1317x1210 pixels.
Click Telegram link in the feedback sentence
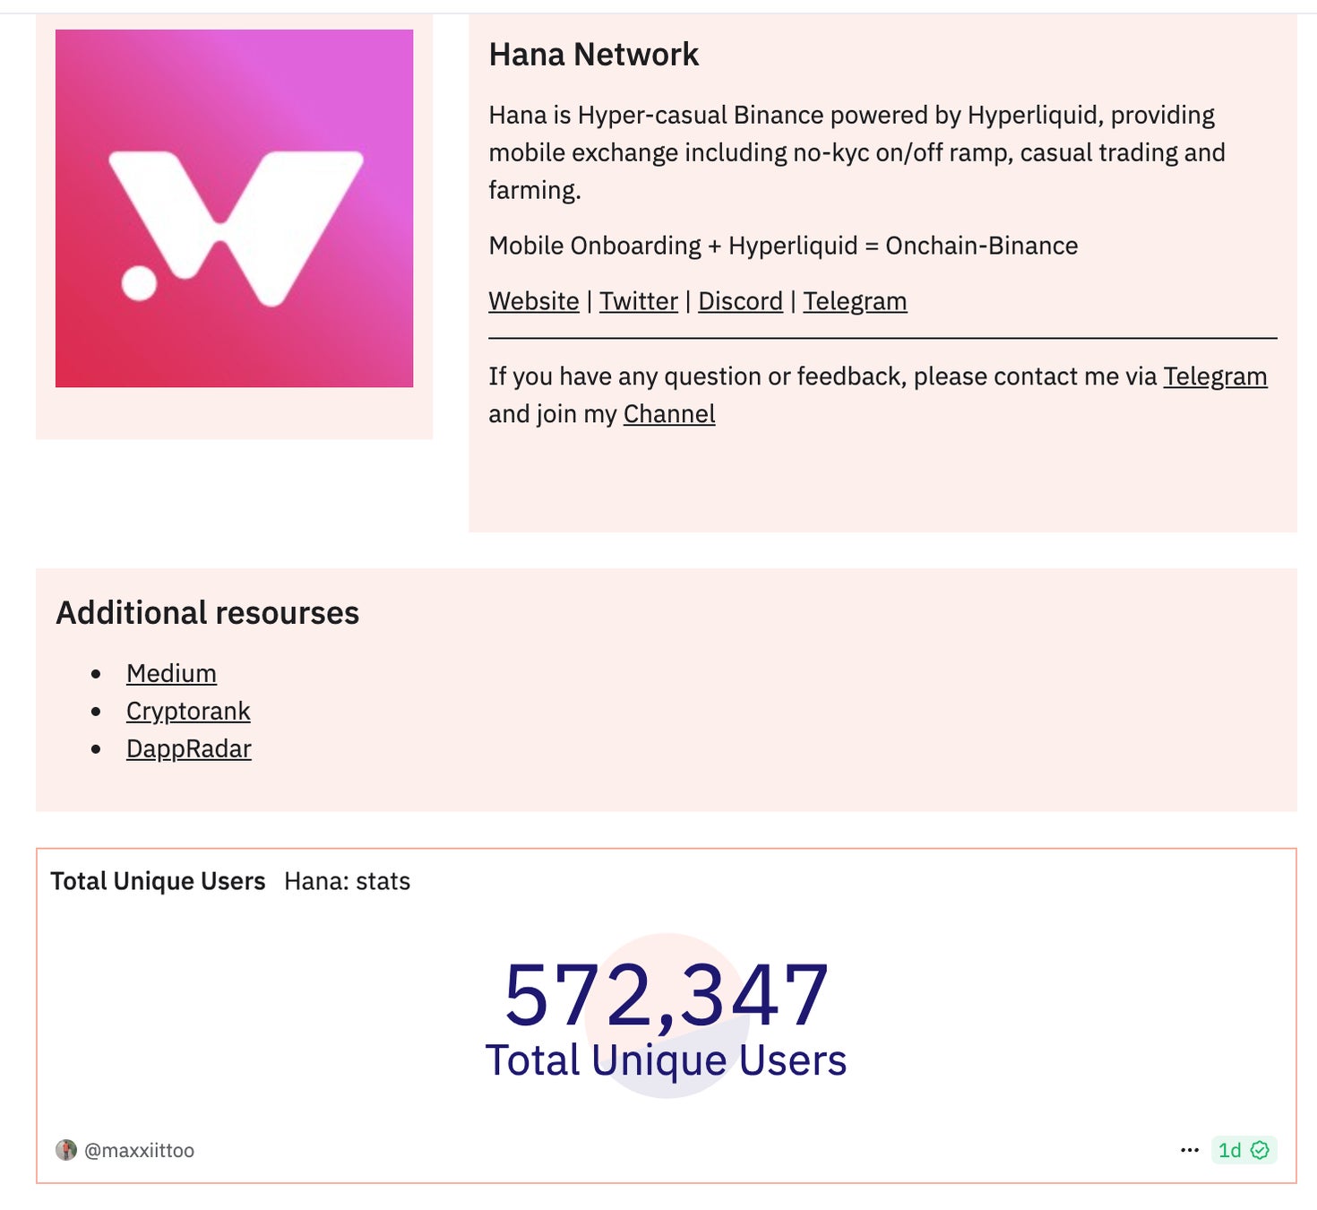coord(1215,376)
